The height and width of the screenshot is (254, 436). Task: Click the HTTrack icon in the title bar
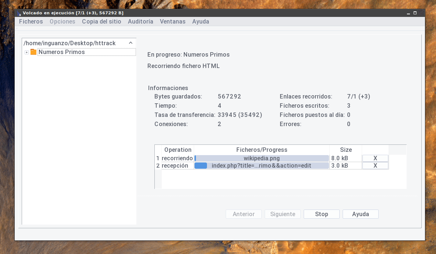pyautogui.click(x=18, y=12)
